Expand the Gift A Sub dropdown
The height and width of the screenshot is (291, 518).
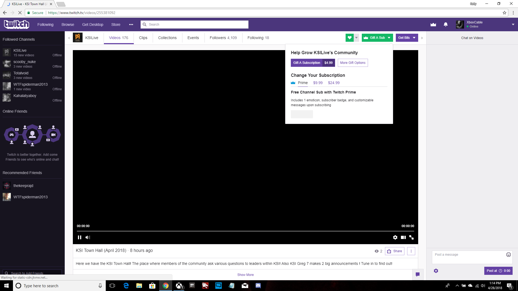[x=389, y=38]
